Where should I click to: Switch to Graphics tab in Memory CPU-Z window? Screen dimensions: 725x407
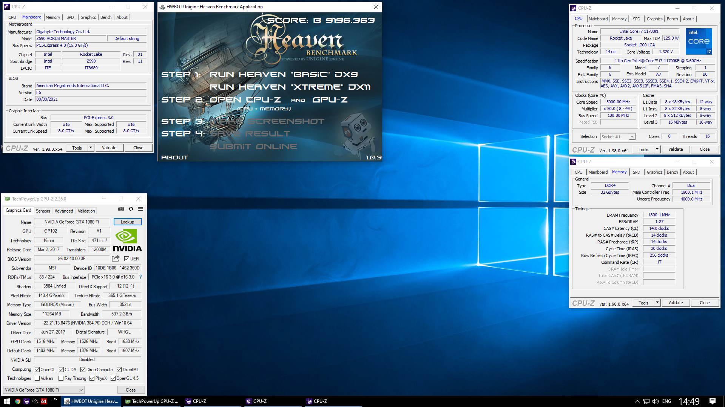point(654,172)
